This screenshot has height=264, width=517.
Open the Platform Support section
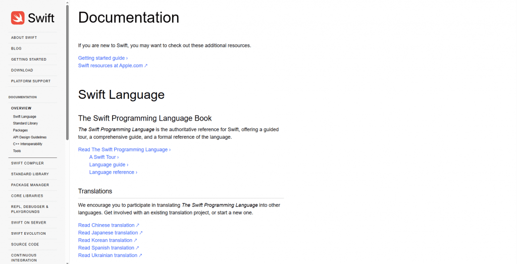(31, 81)
